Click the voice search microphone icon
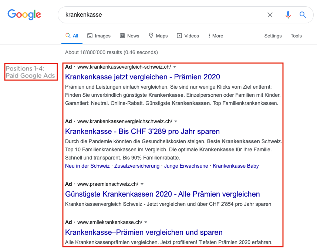The width and height of the screenshot is (317, 250). pos(288,15)
